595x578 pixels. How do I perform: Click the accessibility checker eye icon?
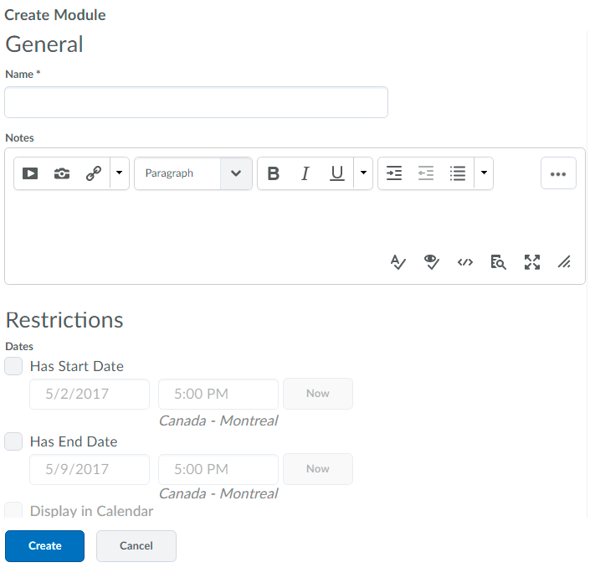point(432,262)
